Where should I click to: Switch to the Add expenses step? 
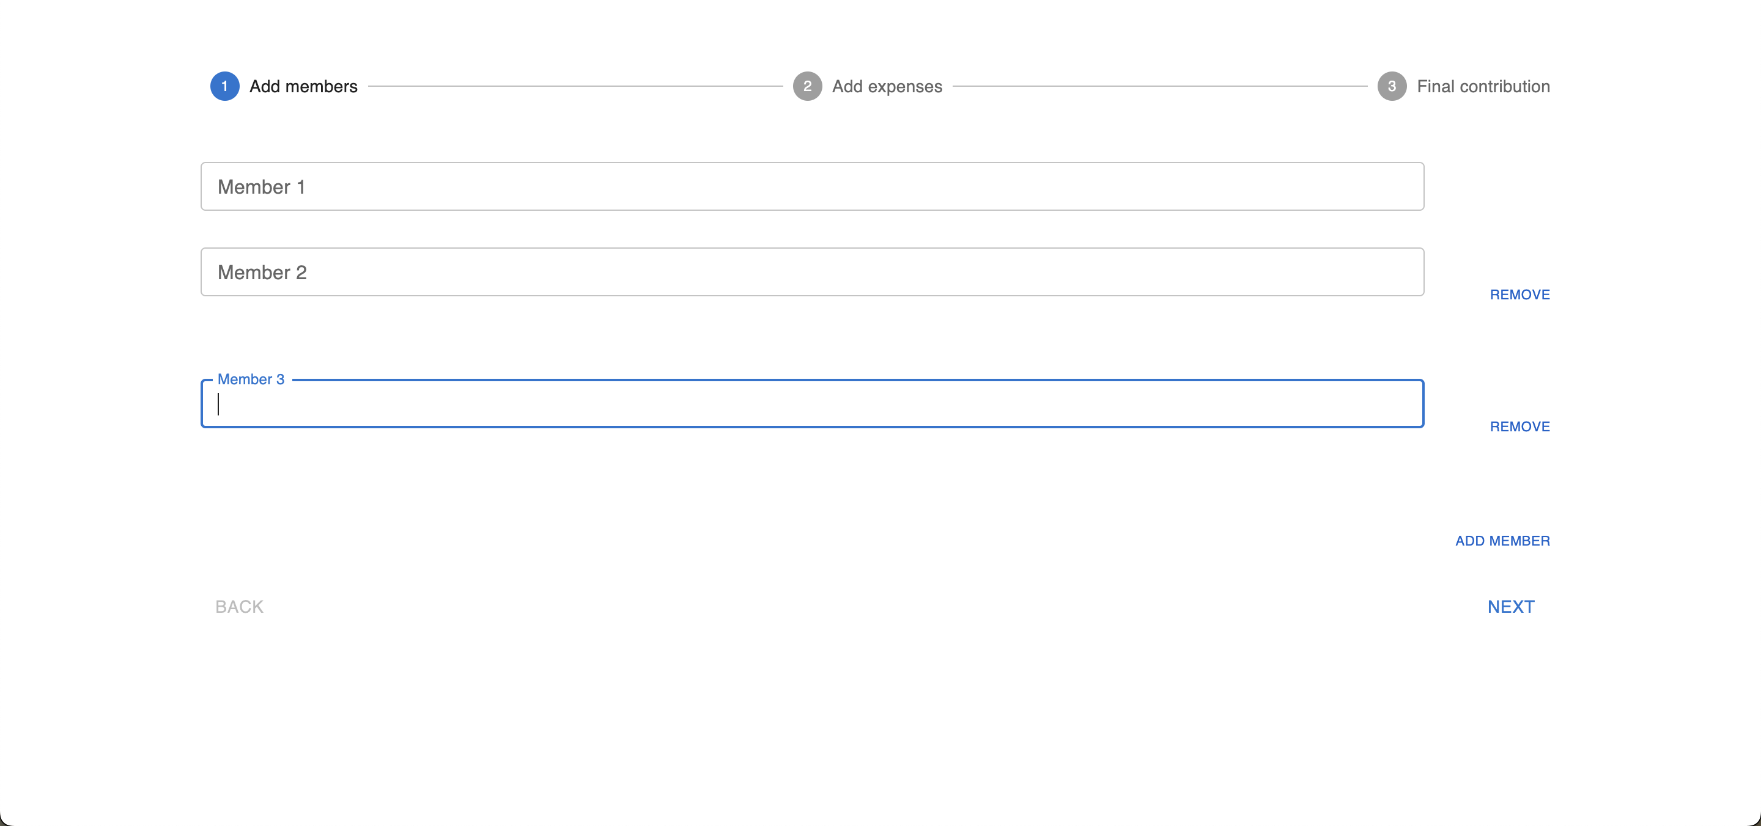pos(887,86)
